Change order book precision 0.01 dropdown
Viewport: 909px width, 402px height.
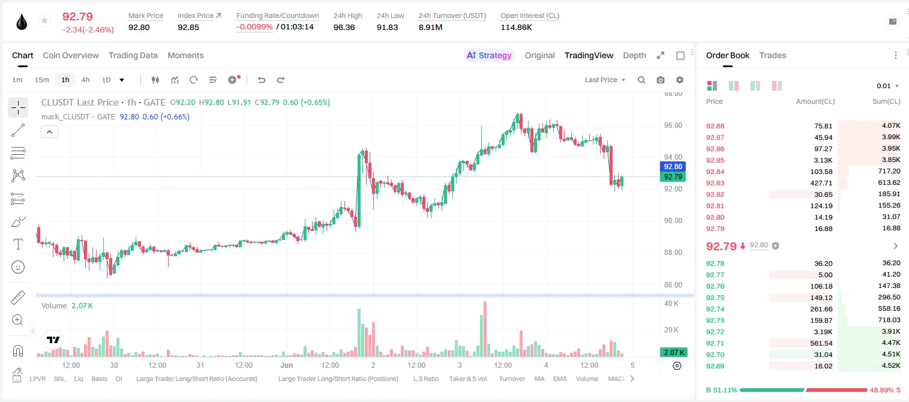[888, 86]
